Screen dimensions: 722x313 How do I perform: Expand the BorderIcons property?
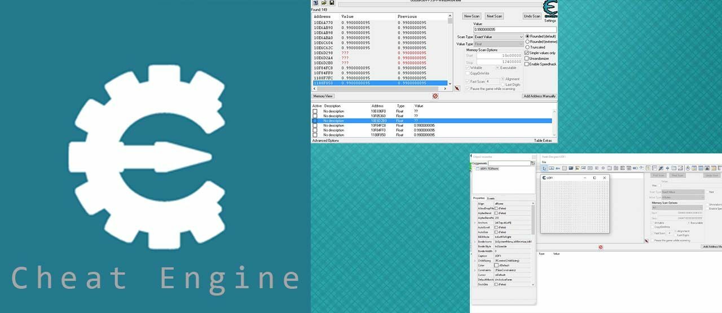(x=475, y=241)
